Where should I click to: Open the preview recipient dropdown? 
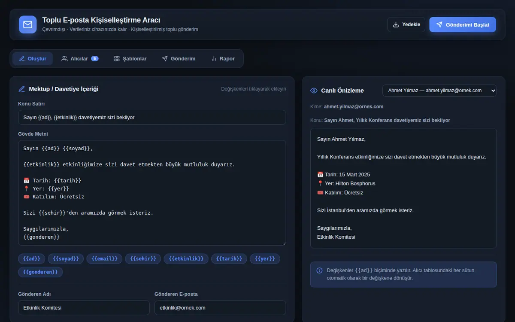click(439, 91)
